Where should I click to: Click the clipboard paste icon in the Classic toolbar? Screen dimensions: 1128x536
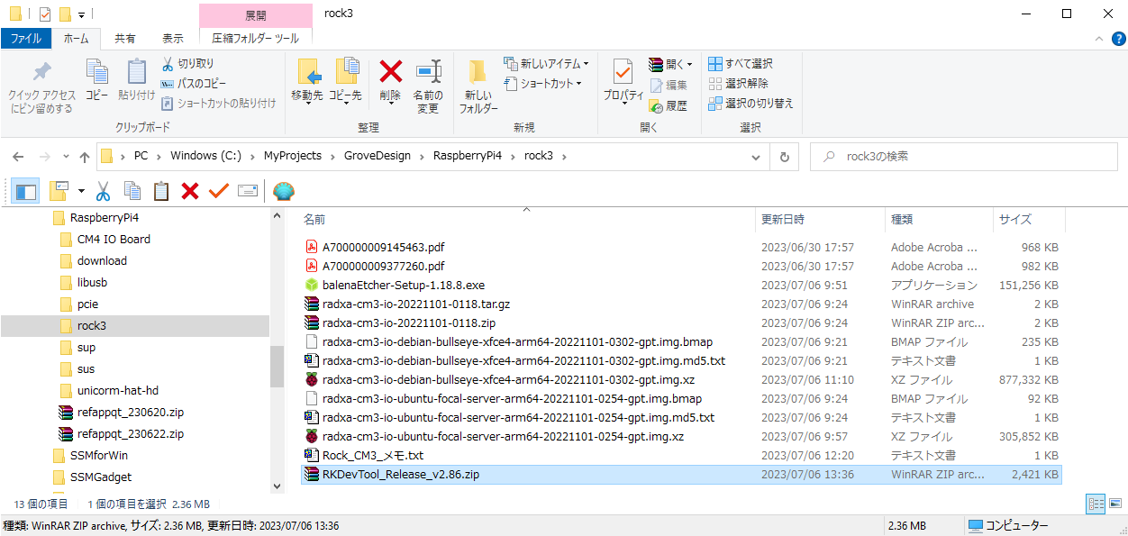tap(161, 191)
